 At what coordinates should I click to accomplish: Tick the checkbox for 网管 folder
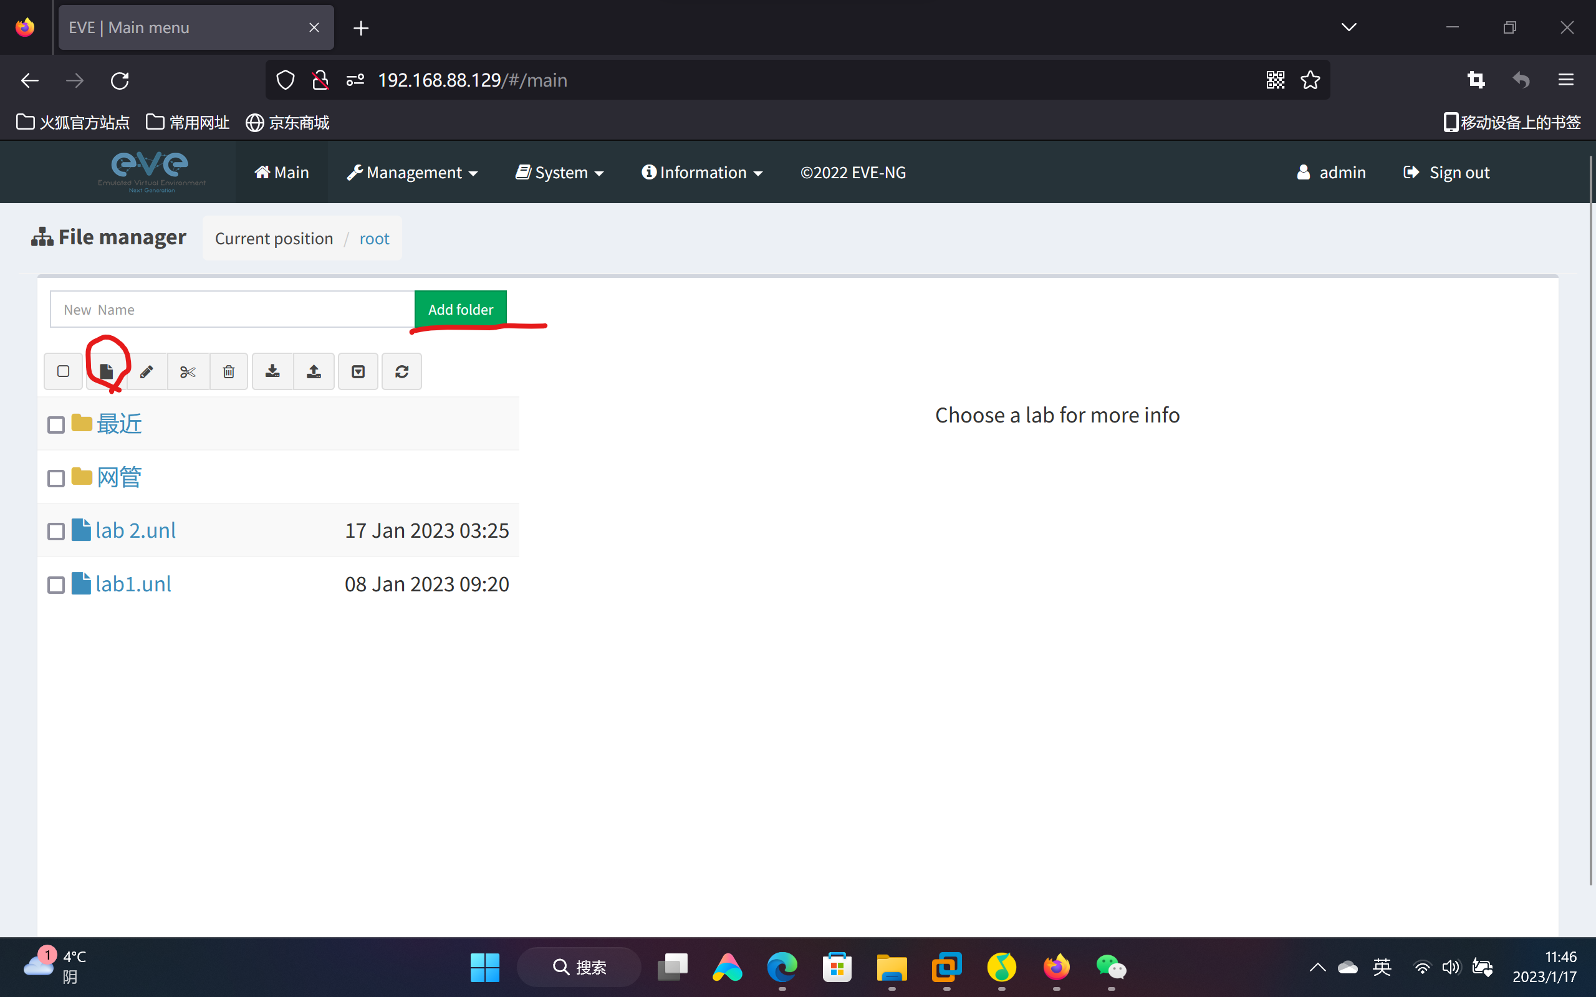click(56, 478)
